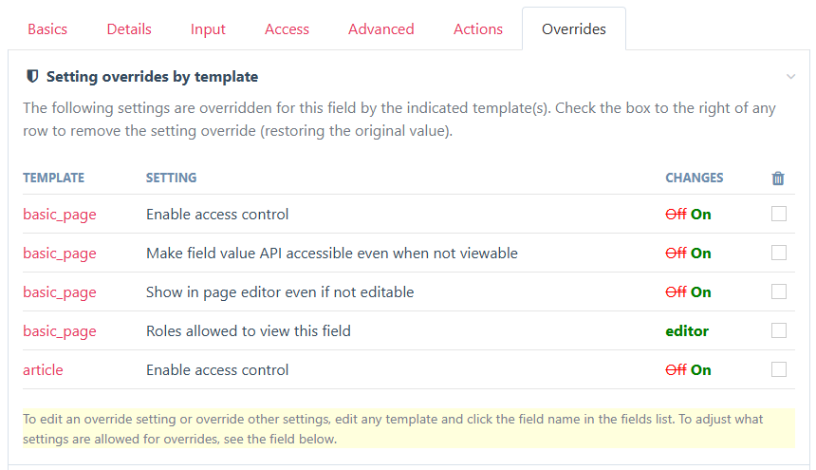Open basic_page link in Roles allowed row
The width and height of the screenshot is (816, 470).
(x=60, y=331)
